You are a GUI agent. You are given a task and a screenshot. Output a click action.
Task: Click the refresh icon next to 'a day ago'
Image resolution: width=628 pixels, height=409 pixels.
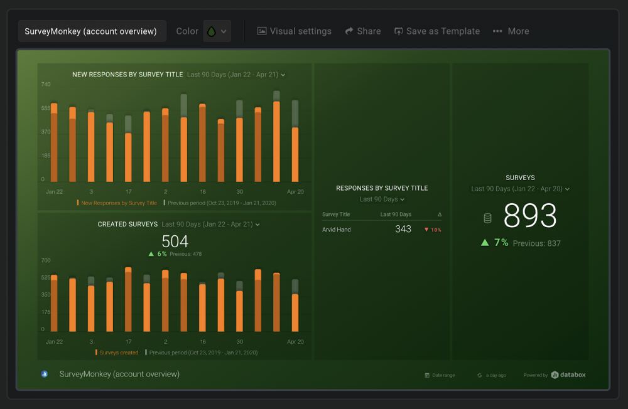point(479,374)
